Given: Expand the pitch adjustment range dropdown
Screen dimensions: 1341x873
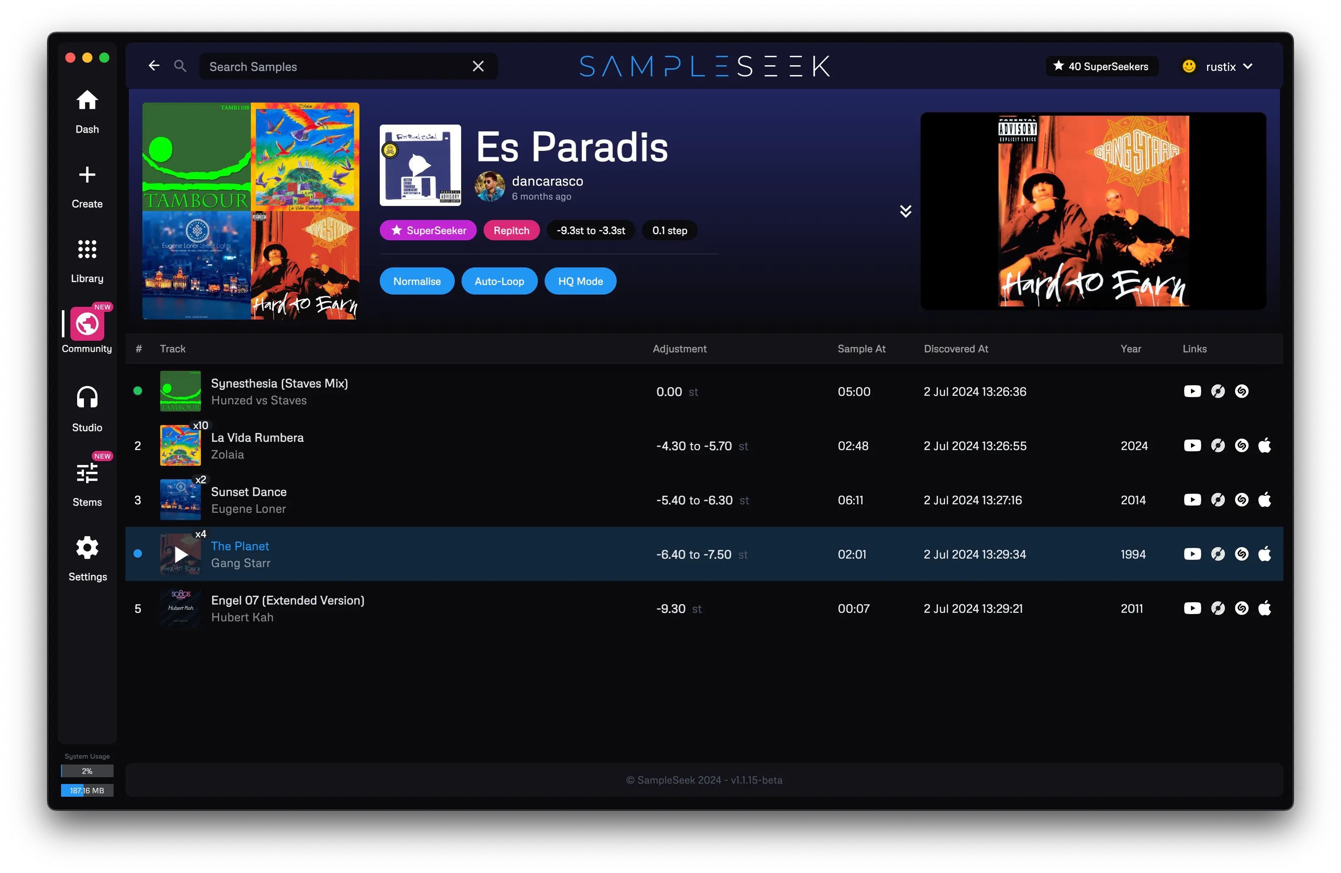Looking at the screenshot, I should click(x=590, y=230).
